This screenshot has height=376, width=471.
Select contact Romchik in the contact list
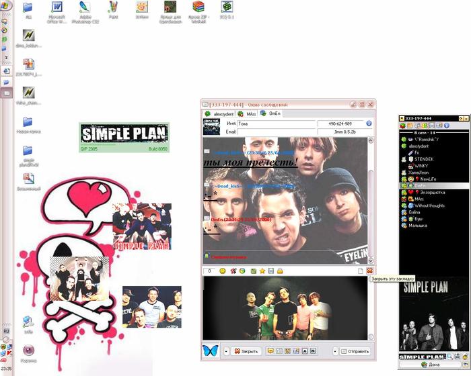(x=434, y=140)
